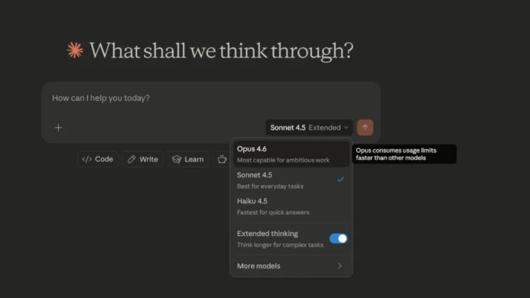The image size is (530, 298).
Task: Click the Claude starburst logo
Action: pos(74,51)
